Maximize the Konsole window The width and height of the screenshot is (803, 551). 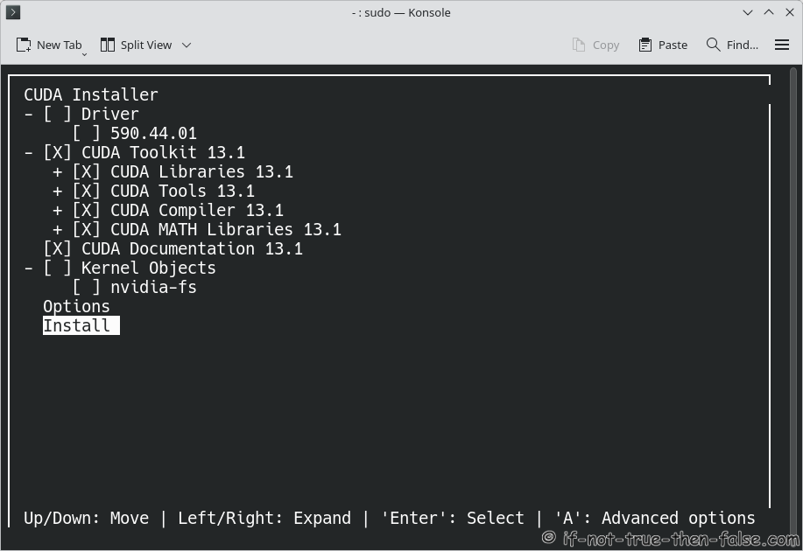769,12
